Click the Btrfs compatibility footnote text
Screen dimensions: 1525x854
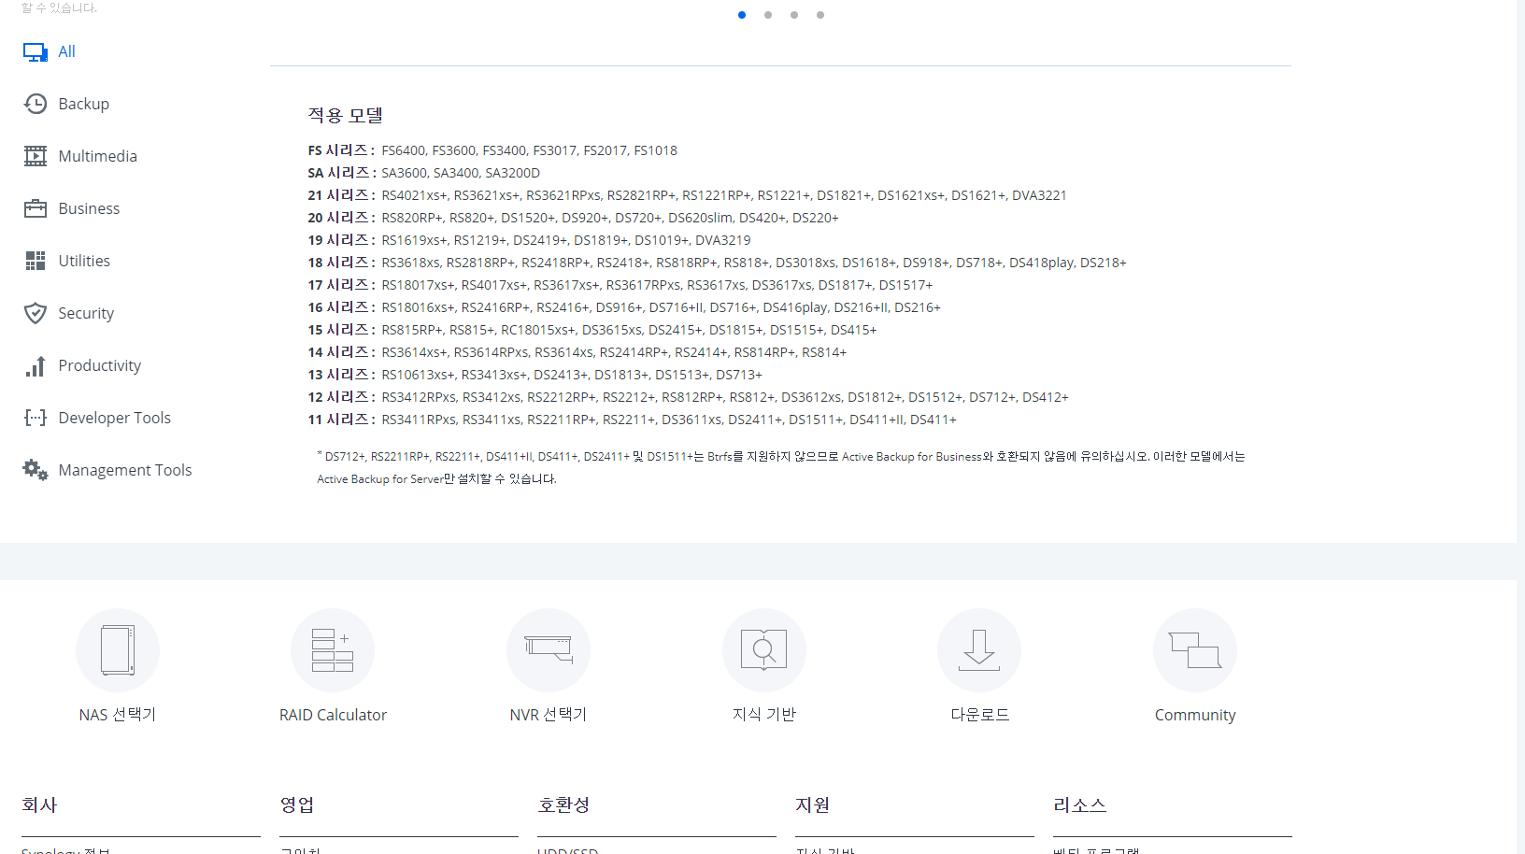pos(781,467)
